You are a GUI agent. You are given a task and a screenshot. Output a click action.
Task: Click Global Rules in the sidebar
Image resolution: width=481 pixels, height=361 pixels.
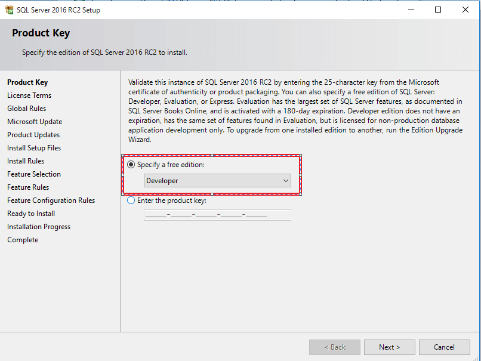(27, 109)
